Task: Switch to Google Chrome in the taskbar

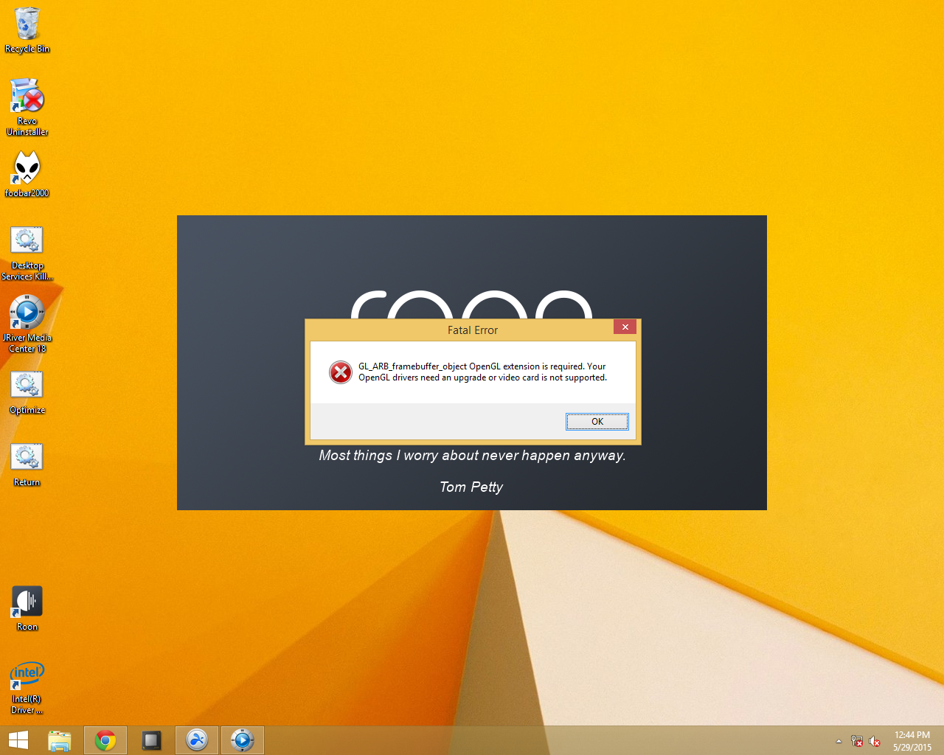Action: click(x=105, y=740)
